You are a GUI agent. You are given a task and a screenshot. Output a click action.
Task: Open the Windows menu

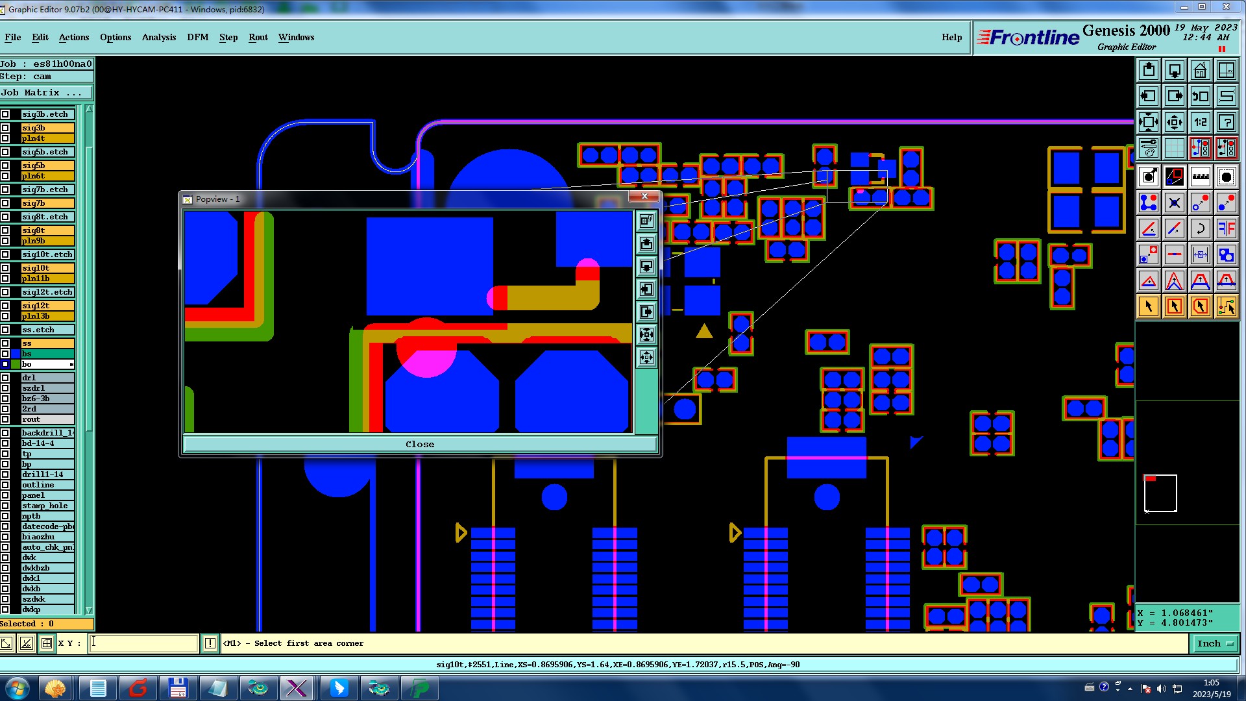click(x=297, y=37)
